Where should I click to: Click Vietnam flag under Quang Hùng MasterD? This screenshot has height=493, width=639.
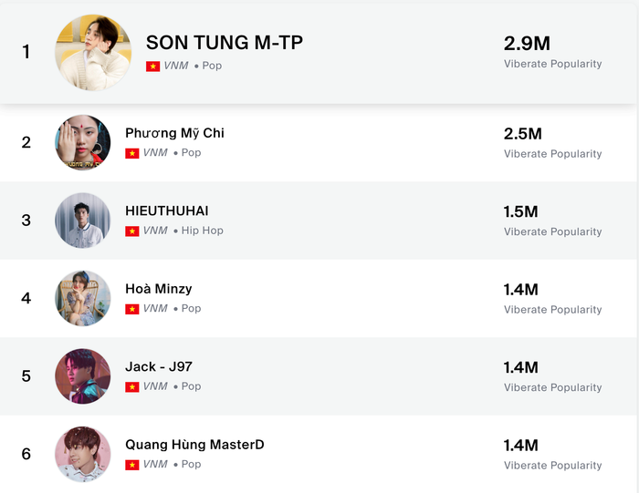pyautogui.click(x=132, y=465)
